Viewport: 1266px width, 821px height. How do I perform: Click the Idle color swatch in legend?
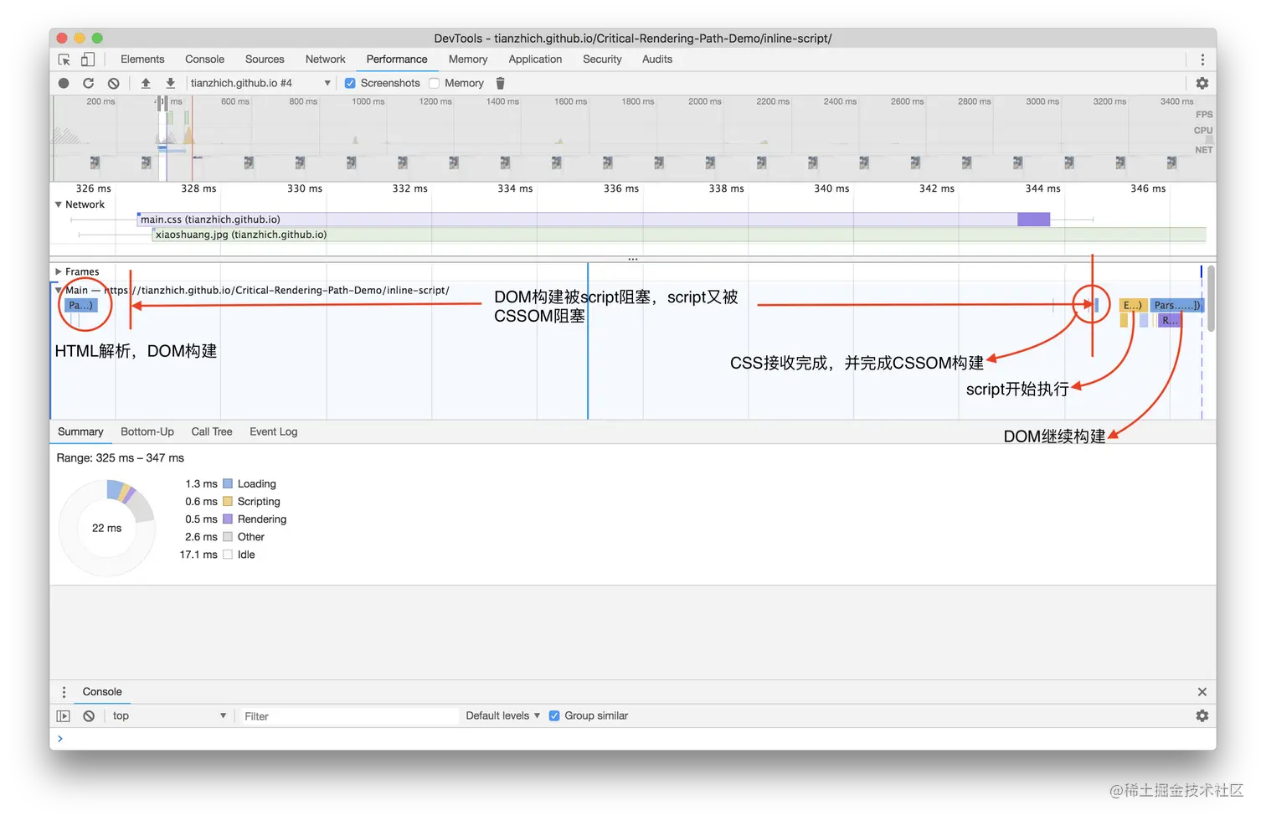(228, 555)
